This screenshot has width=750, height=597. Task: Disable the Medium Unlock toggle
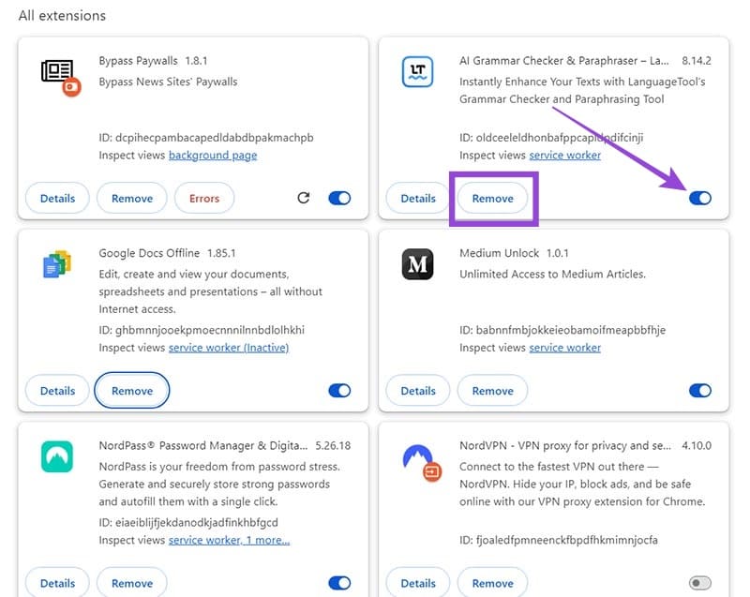pyautogui.click(x=700, y=391)
